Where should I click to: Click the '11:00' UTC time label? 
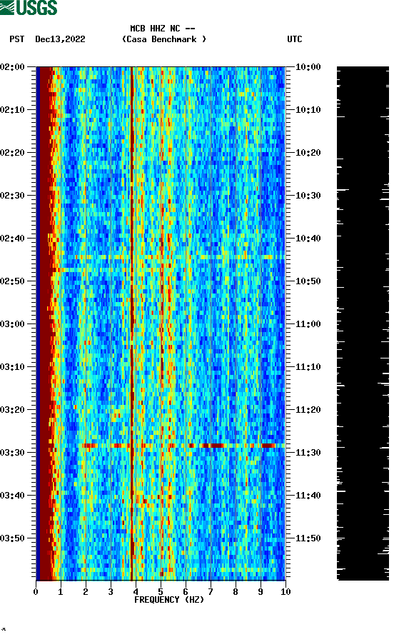pos(308,324)
